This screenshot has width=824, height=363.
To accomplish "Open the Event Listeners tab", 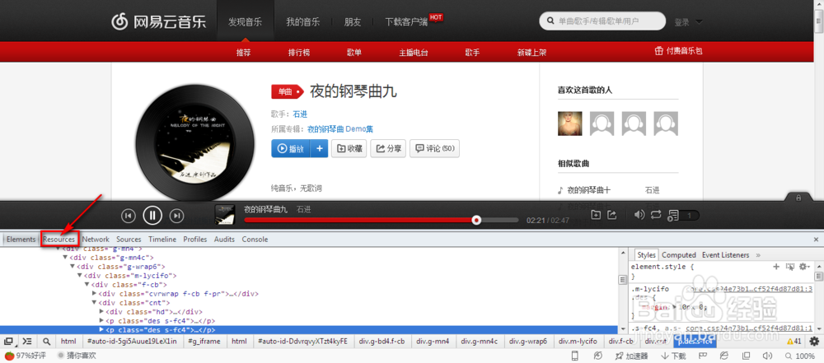I will [725, 255].
